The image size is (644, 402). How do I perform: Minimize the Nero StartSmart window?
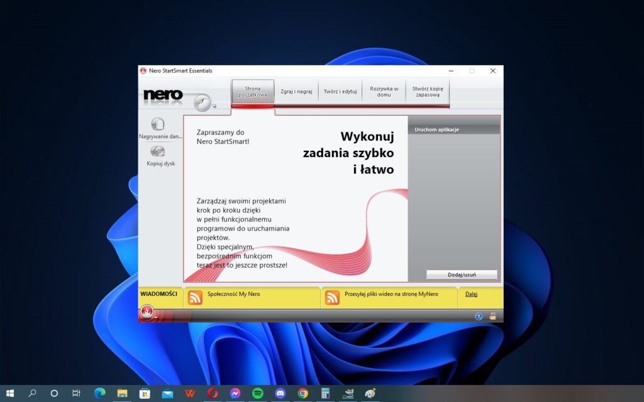coord(451,70)
